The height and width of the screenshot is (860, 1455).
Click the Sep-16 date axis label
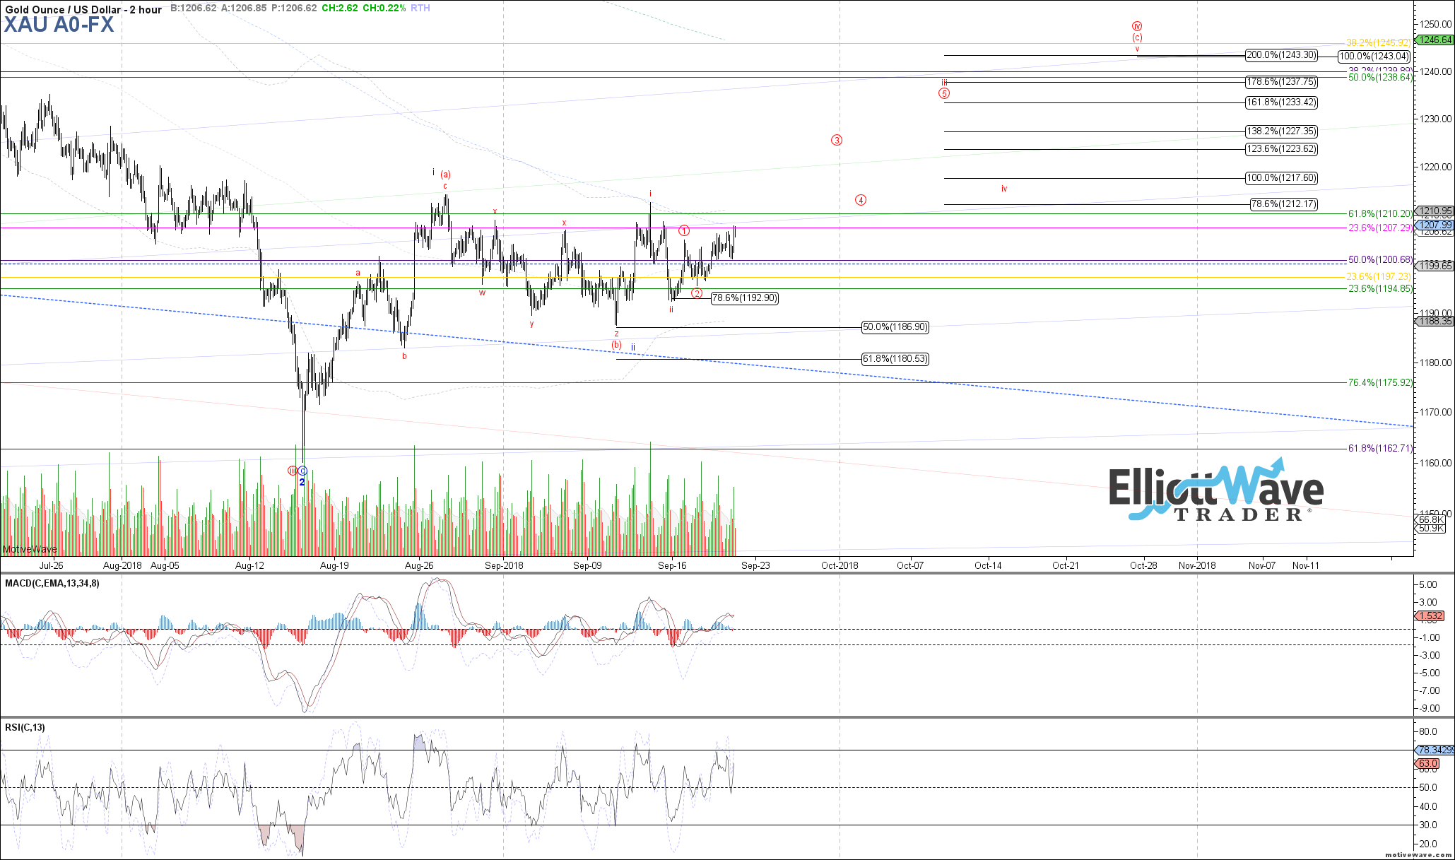672,565
